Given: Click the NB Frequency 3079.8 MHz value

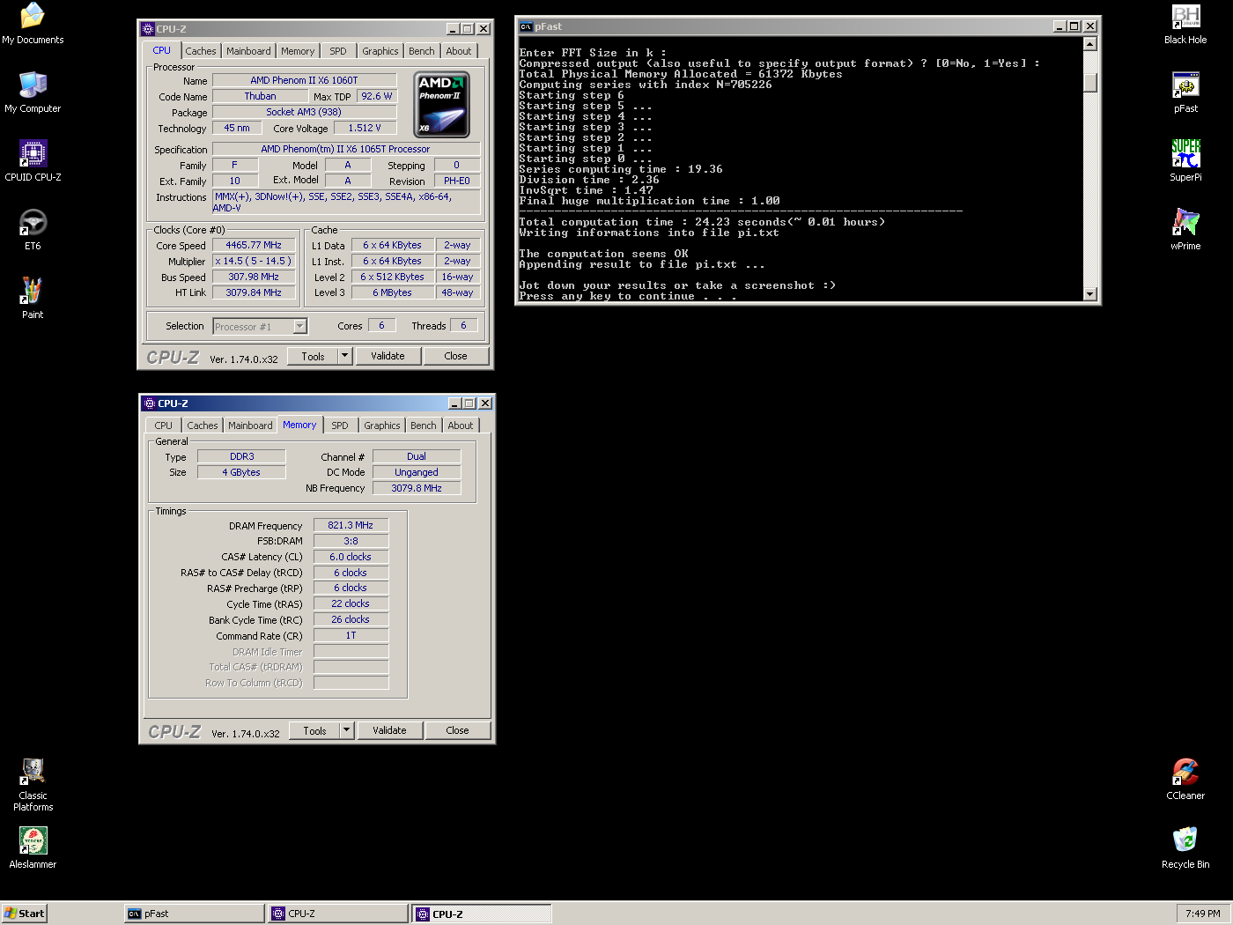Looking at the screenshot, I should point(417,488).
